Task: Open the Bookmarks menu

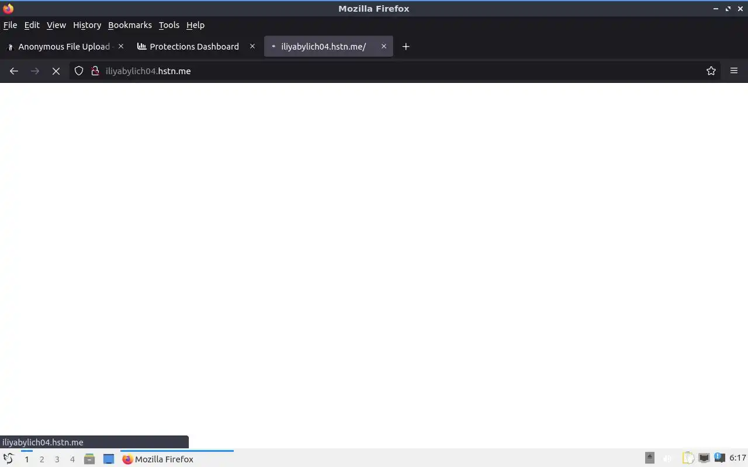Action: (x=130, y=25)
